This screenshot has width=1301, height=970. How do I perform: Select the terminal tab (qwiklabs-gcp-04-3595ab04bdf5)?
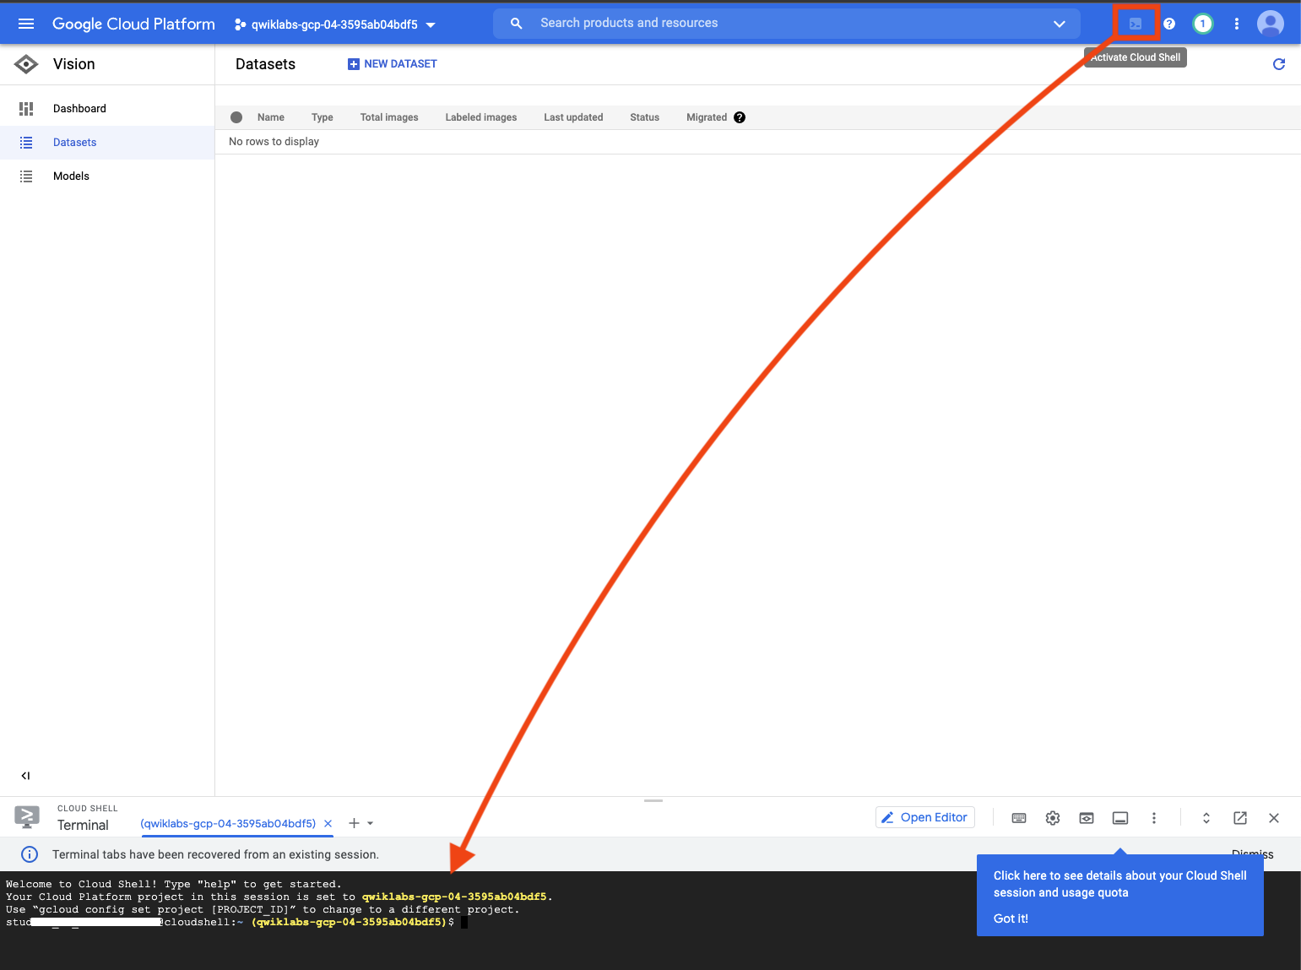point(228,823)
